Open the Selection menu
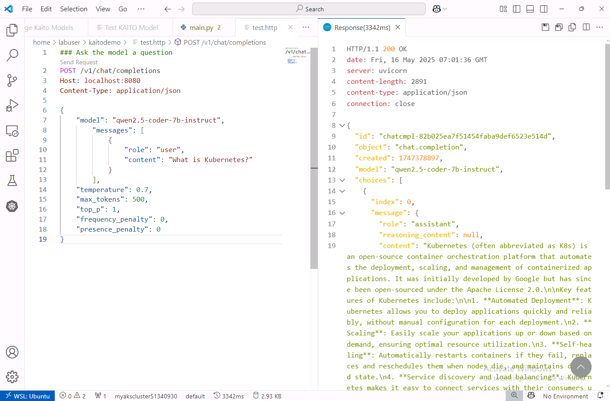 (73, 9)
